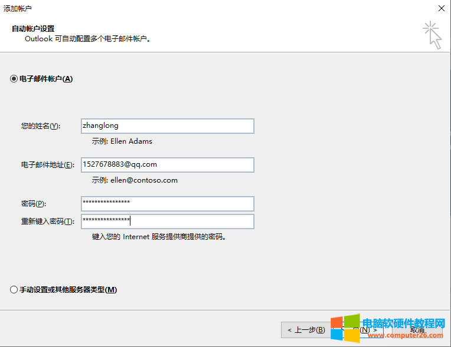Choose 手动设置或其他服务器类型(M) radio option
This screenshot has height=347, width=451.
click(14, 290)
